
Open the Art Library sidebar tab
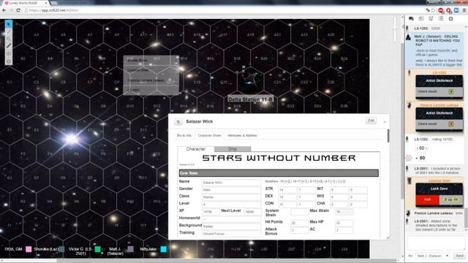421,18
